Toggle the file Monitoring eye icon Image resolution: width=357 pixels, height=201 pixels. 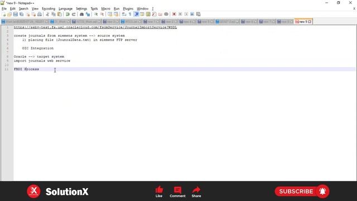166,14
